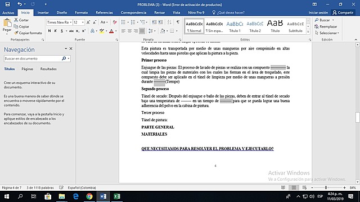Activate Copiar formato paintbrush
Image resolution: width=360 pixels, height=202 pixels.
[x=28, y=33]
